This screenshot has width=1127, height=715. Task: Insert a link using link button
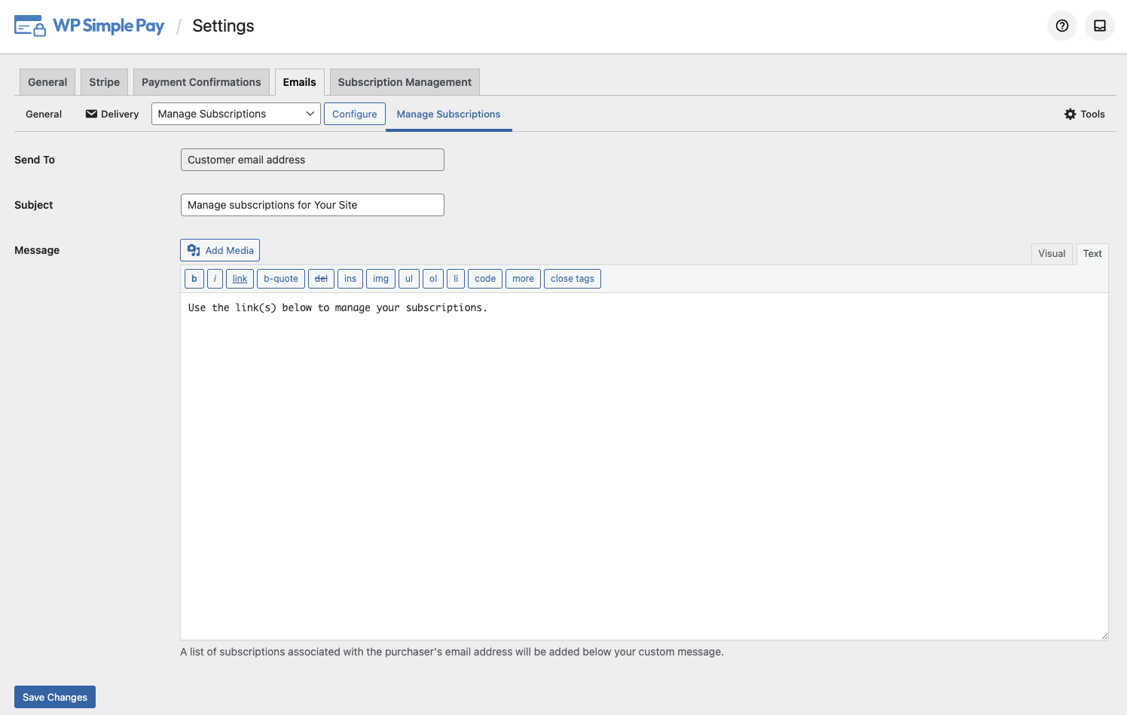(x=240, y=279)
